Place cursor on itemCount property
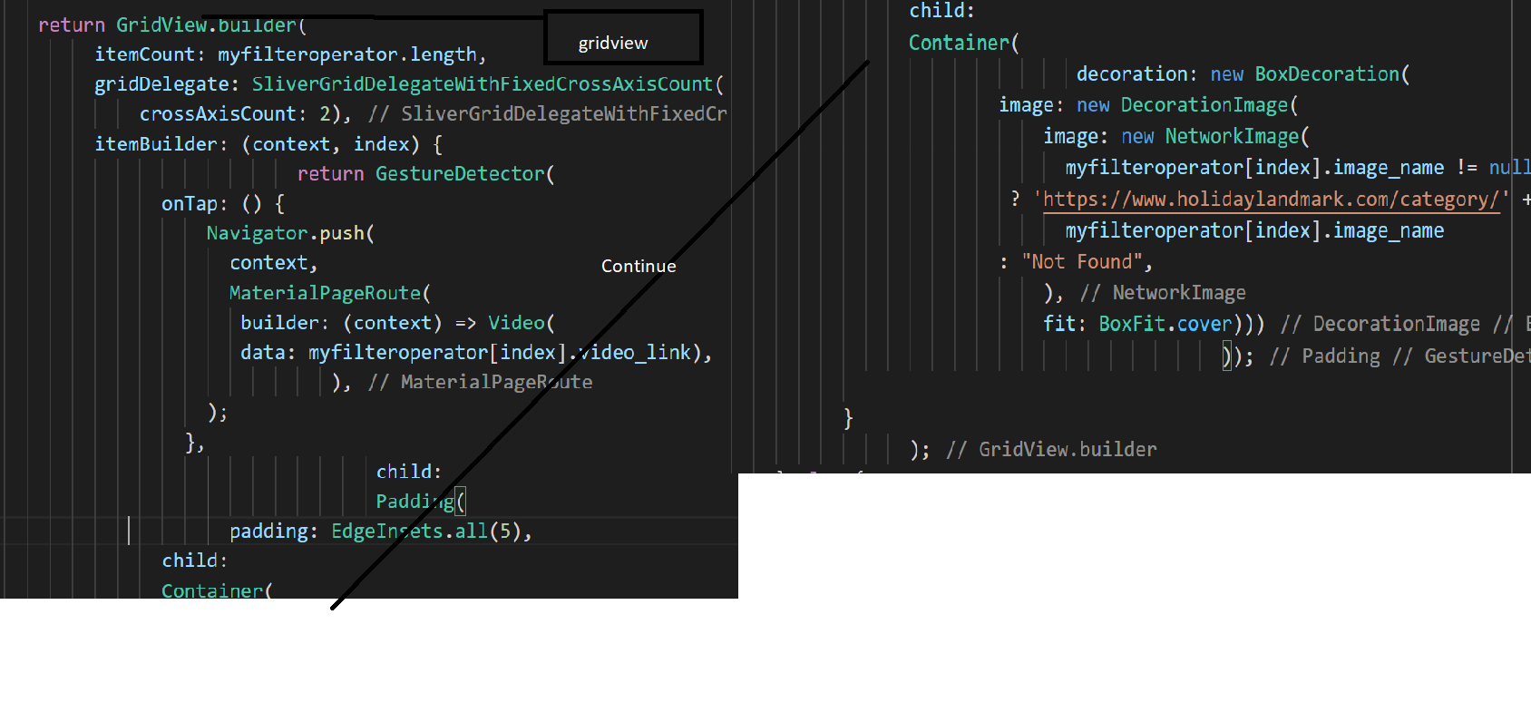This screenshot has width=1531, height=712. coord(144,54)
